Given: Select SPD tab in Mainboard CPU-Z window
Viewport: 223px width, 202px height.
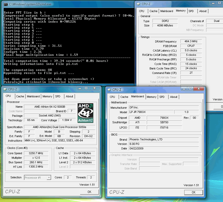Looking at the screenshot, I should pyautogui.click(x=162, y=97).
